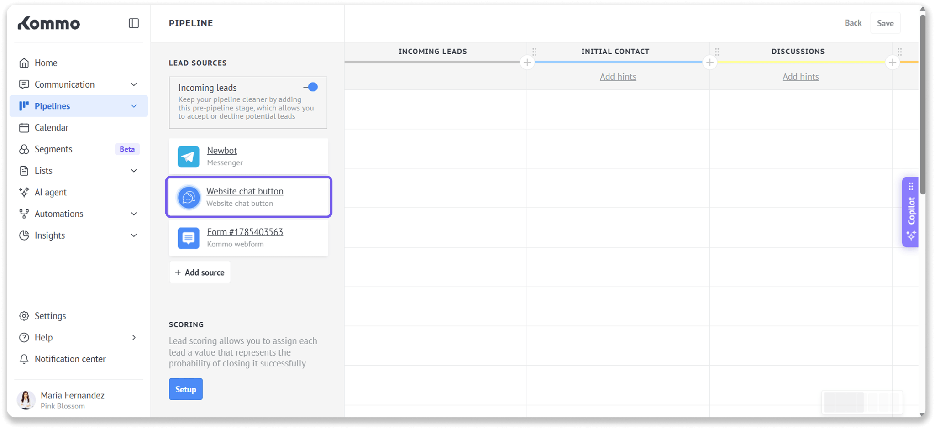935x429 pixels.
Task: Click the Copilot sparkle icon
Action: click(x=911, y=235)
